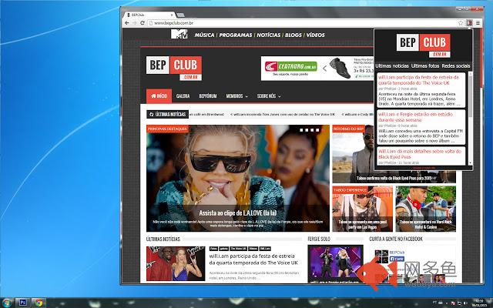Open the FERGIE SOLO video thumbnail

[336, 263]
